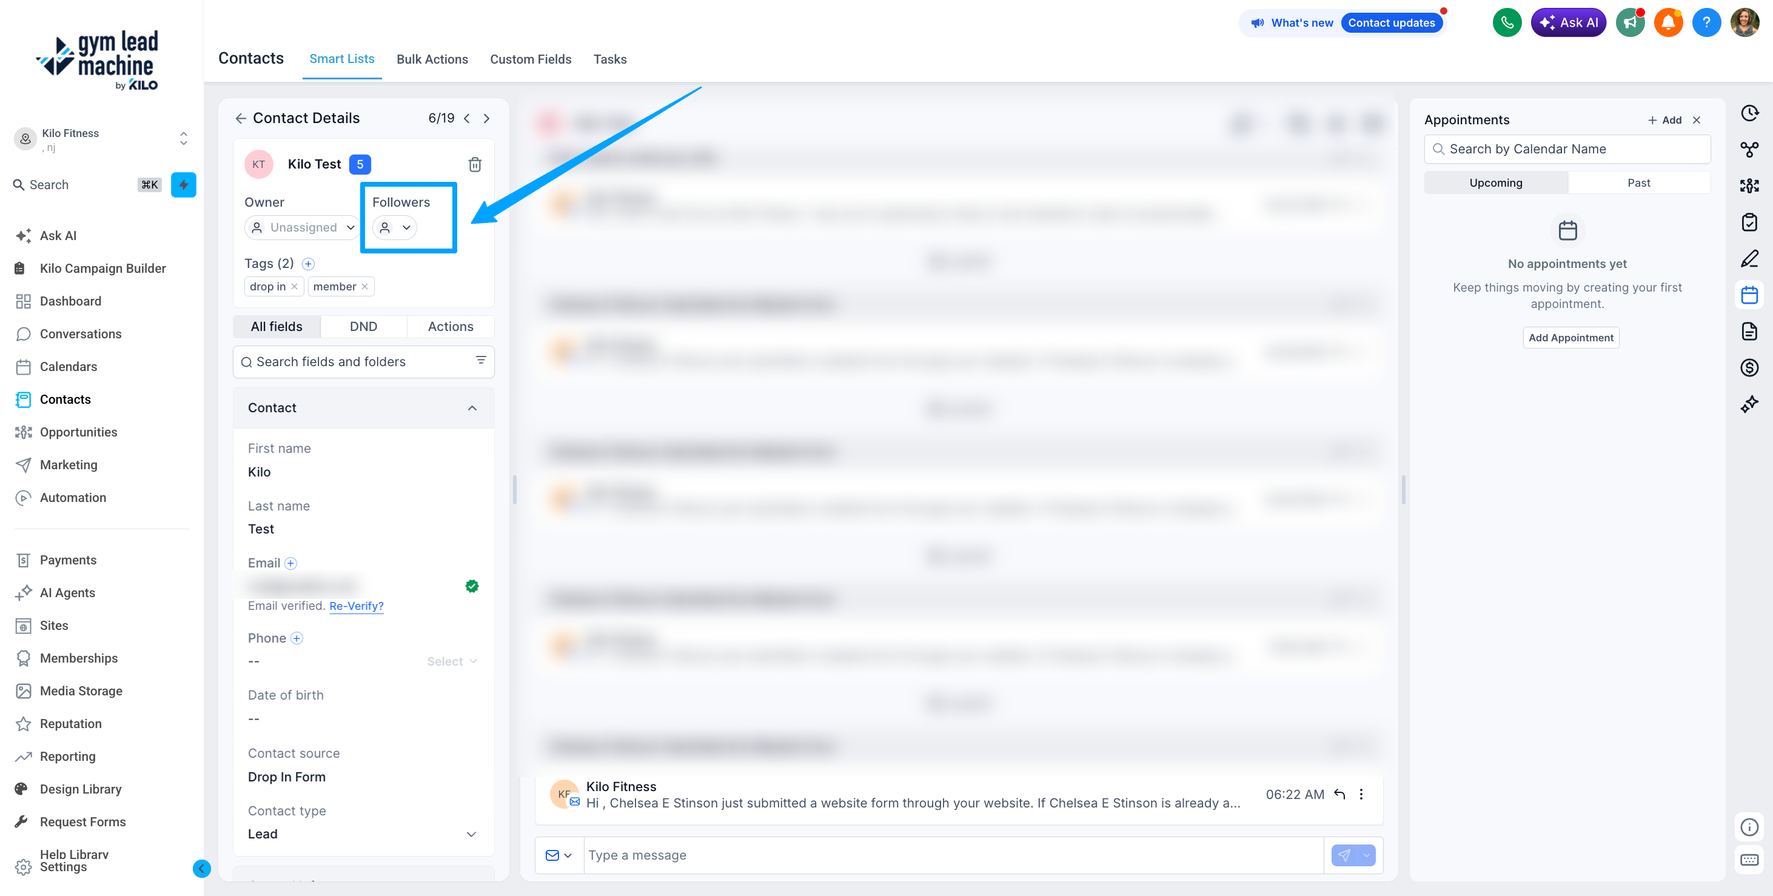Delete contact using the trash icon
Image resolution: width=1773 pixels, height=896 pixels.
coord(475,164)
